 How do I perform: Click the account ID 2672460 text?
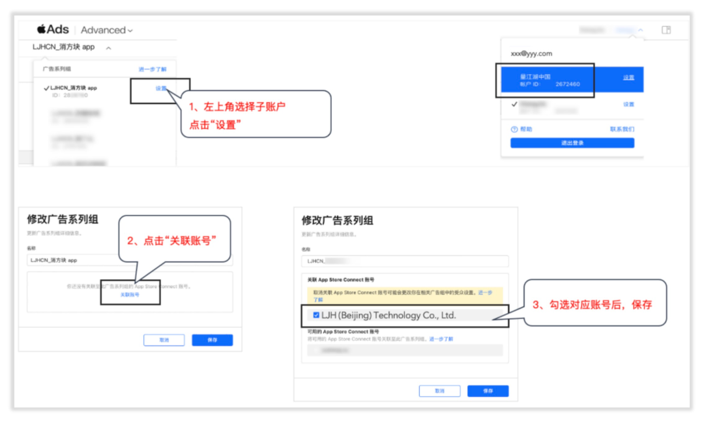568,84
